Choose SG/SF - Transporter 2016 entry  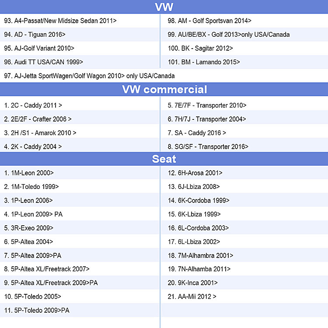click(x=244, y=147)
